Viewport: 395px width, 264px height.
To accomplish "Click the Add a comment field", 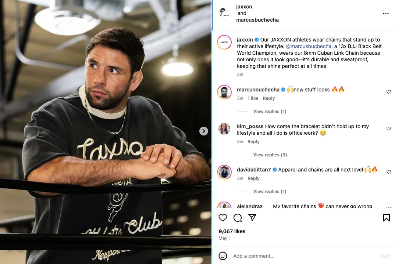I will pos(302,256).
